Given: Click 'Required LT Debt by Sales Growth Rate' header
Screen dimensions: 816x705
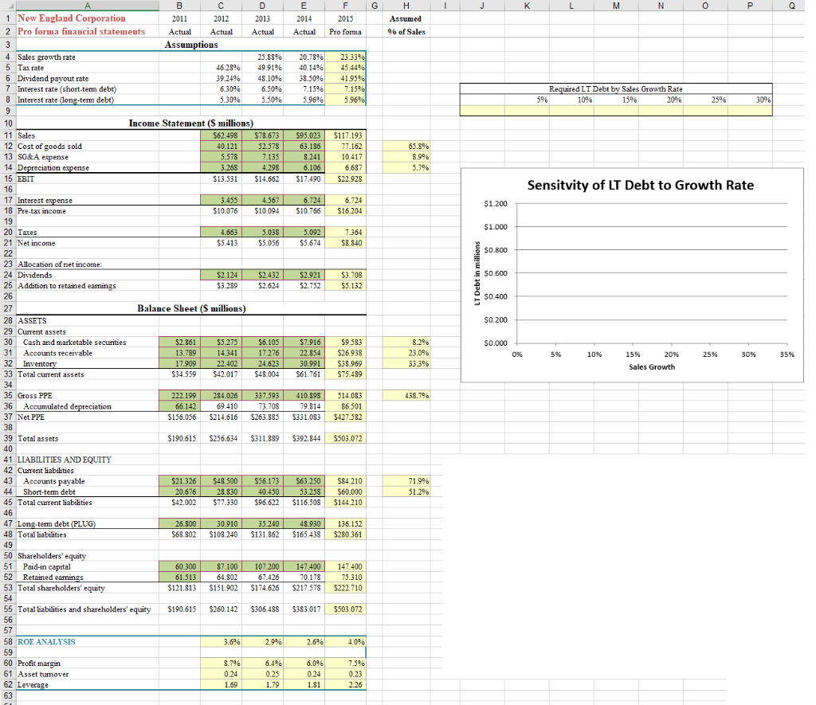Looking at the screenshot, I should 616,89.
